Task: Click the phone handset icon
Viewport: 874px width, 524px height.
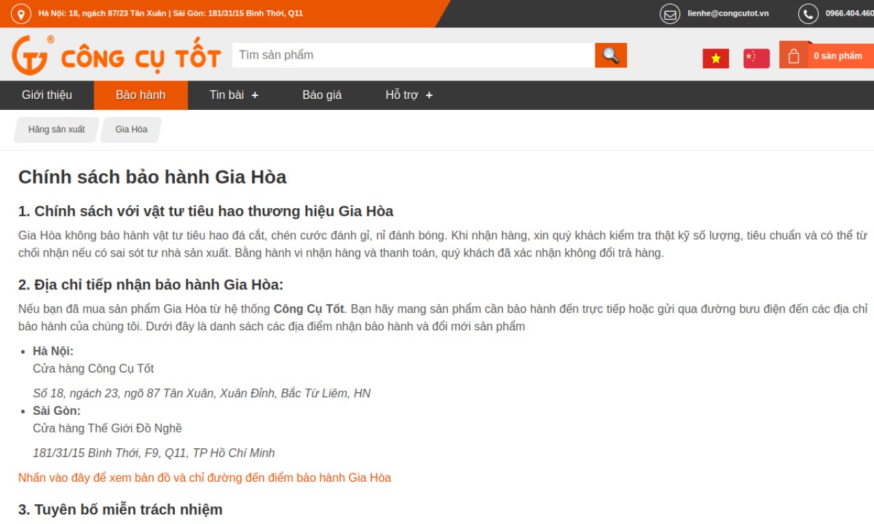Action: click(808, 14)
